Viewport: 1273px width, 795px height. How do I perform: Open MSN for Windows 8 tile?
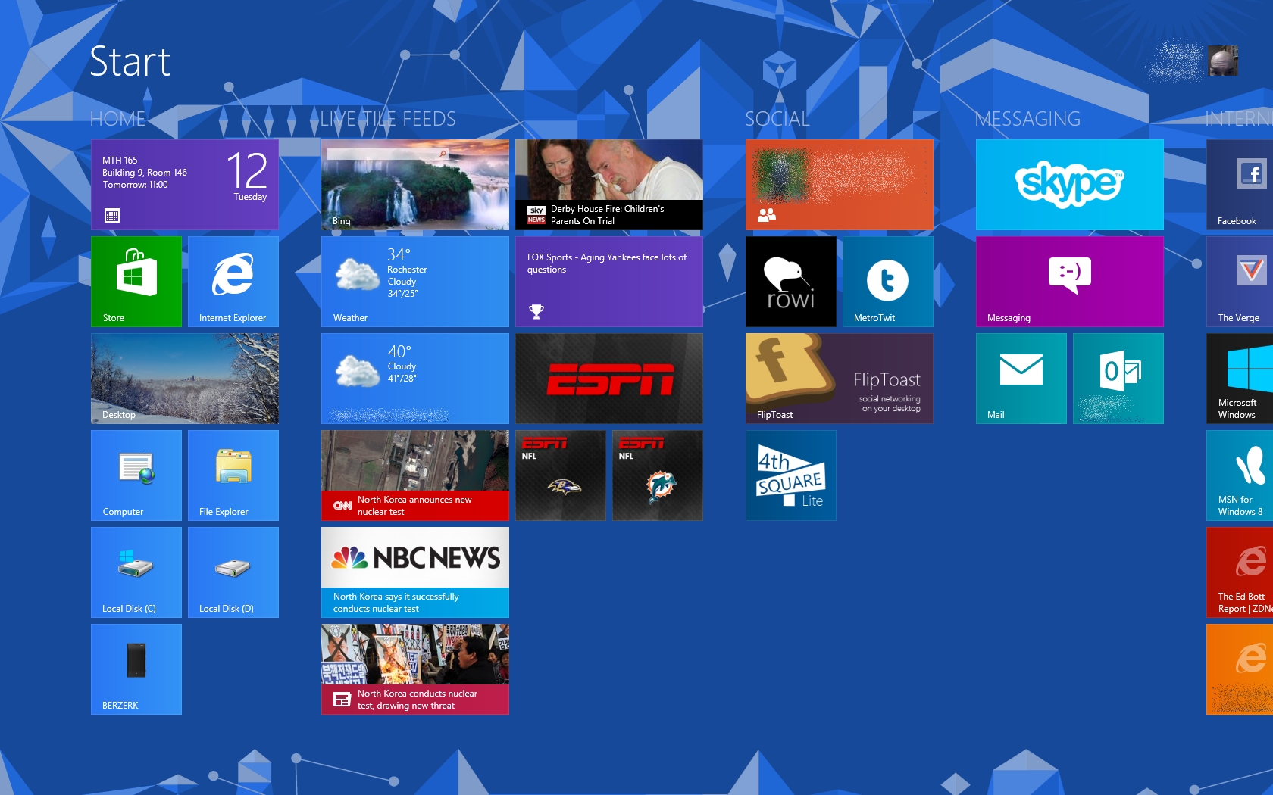(x=1240, y=475)
